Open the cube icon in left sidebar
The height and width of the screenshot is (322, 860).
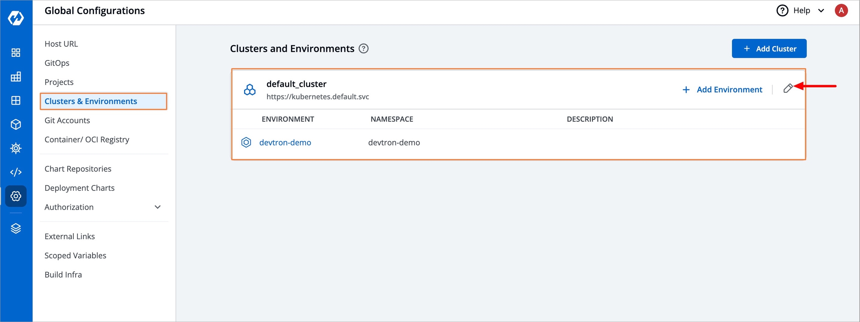16,124
